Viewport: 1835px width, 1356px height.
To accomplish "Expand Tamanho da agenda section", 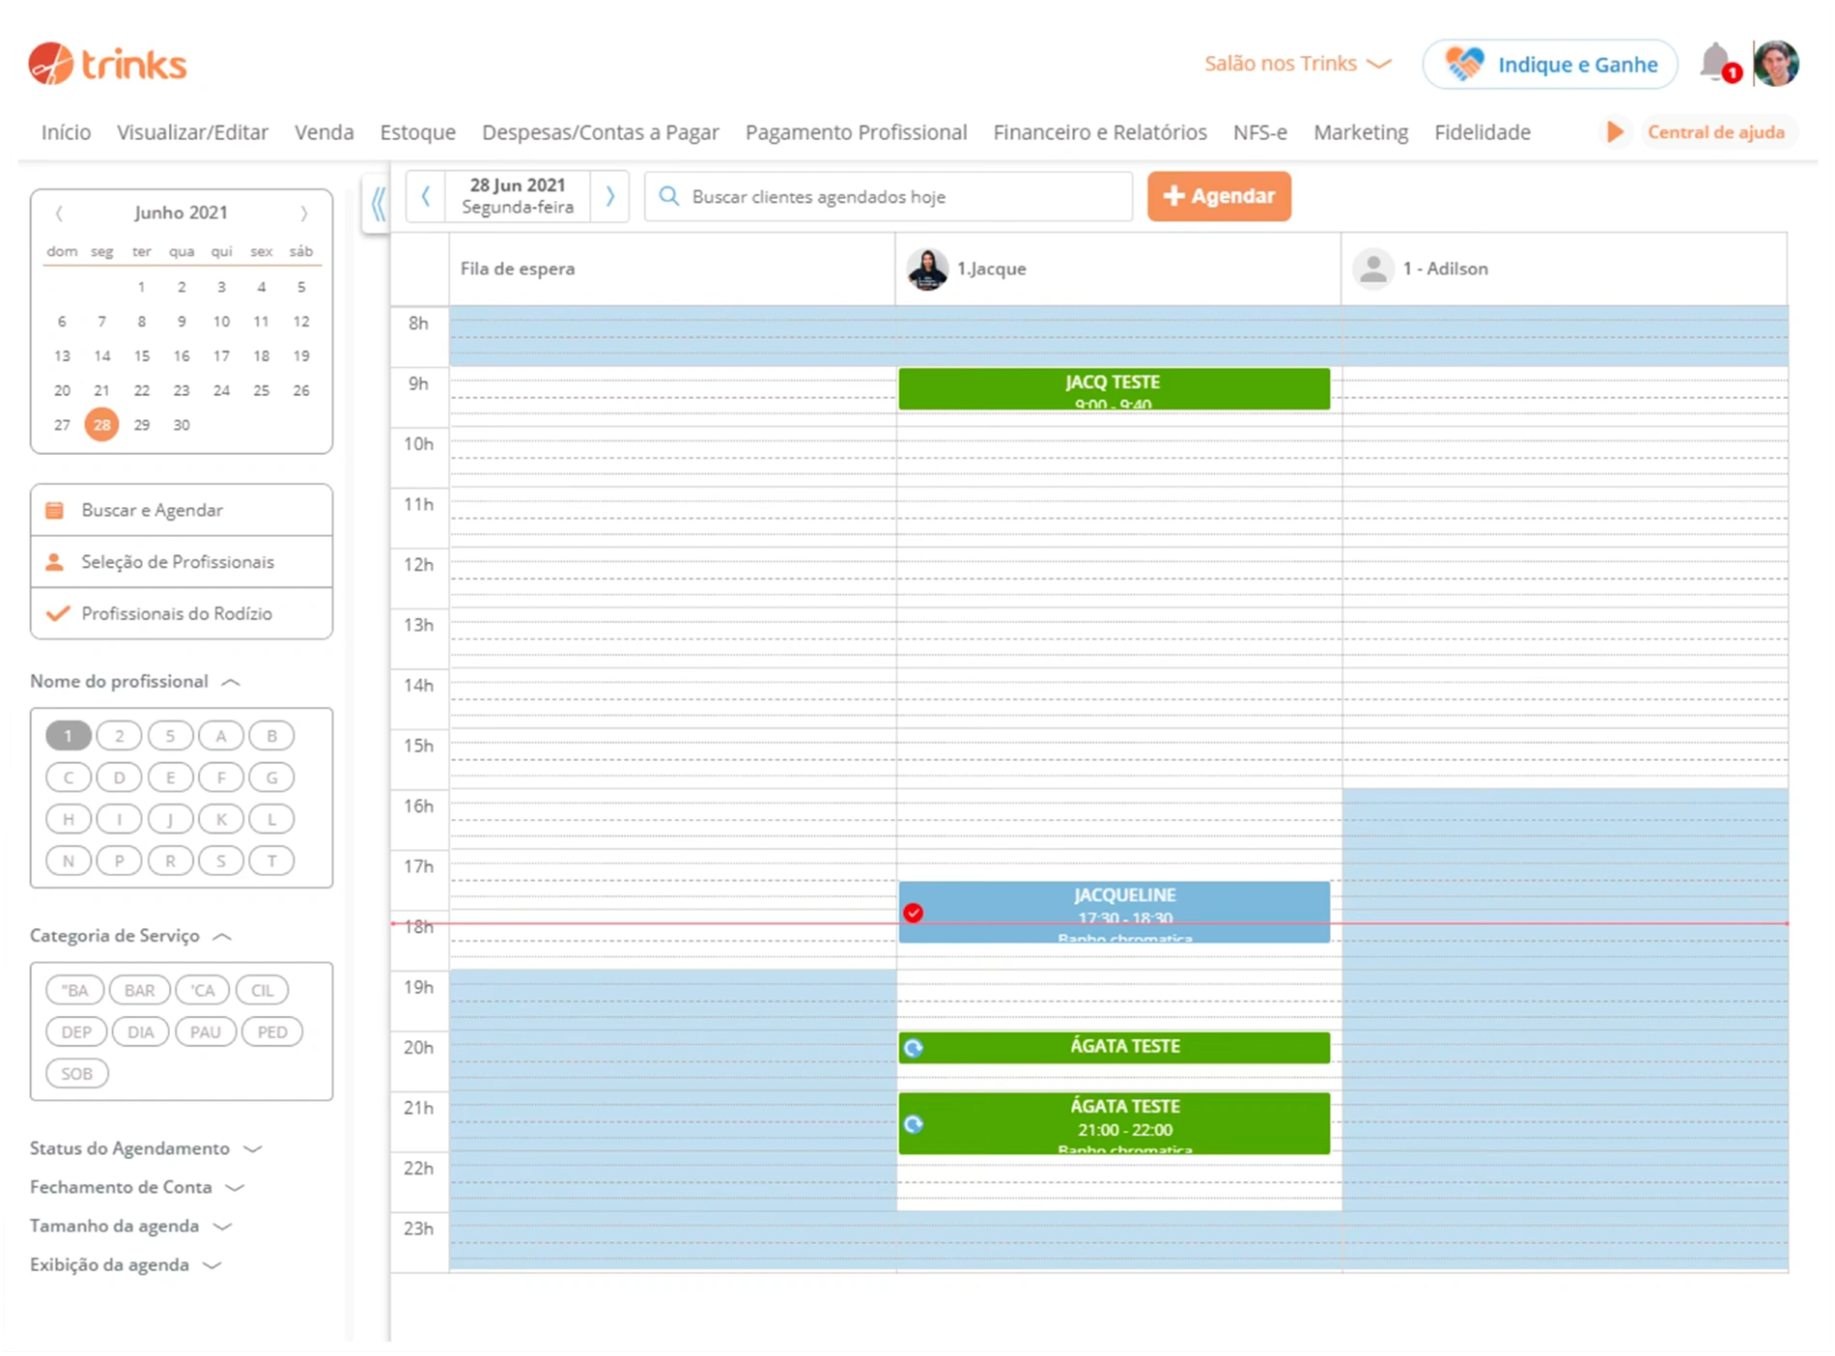I will pyautogui.click(x=130, y=1226).
